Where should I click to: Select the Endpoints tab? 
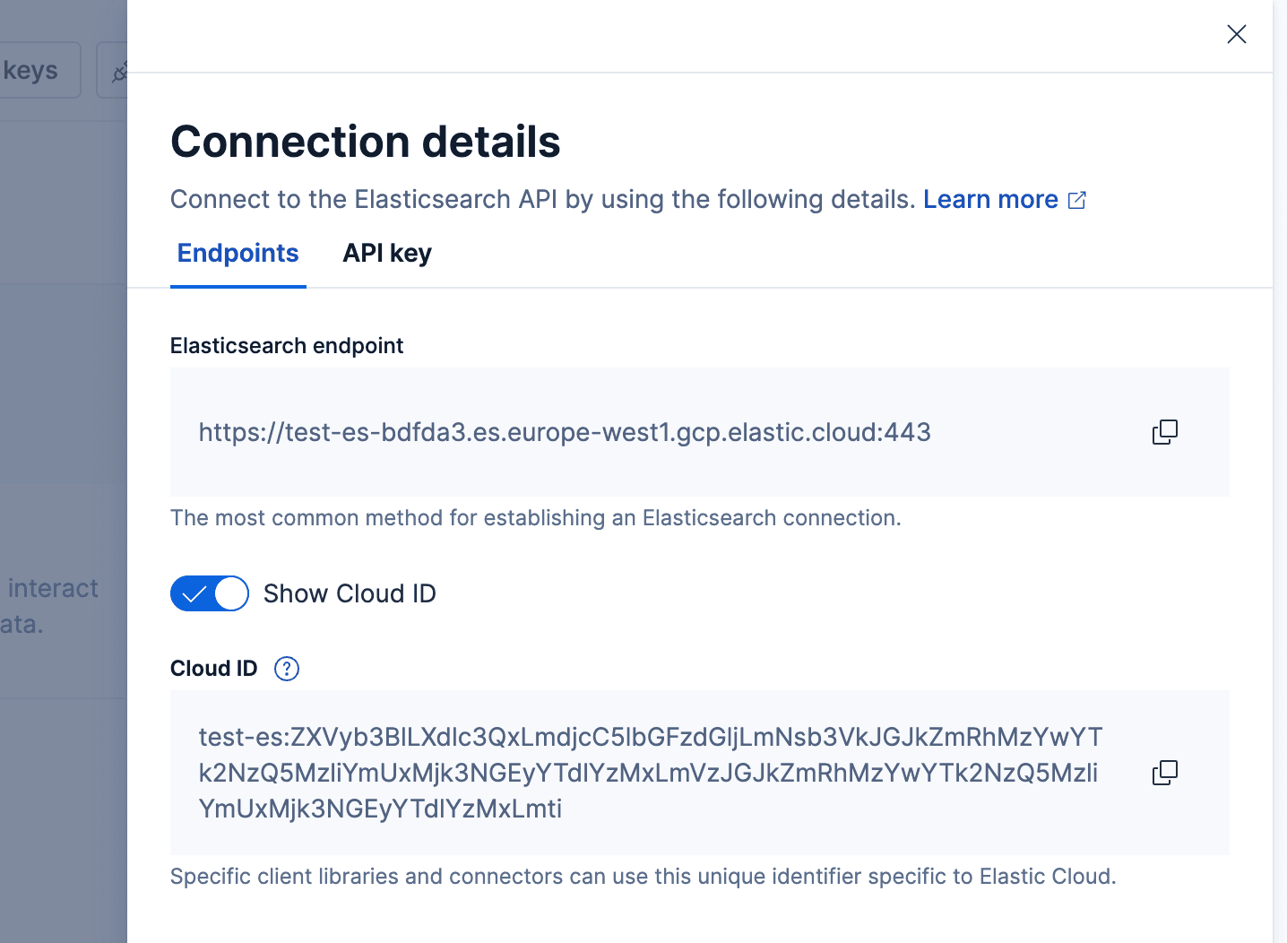click(x=238, y=253)
